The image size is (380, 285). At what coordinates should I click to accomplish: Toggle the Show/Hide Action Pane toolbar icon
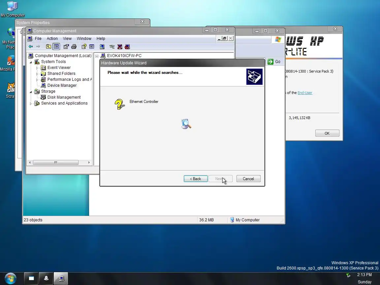[92, 47]
